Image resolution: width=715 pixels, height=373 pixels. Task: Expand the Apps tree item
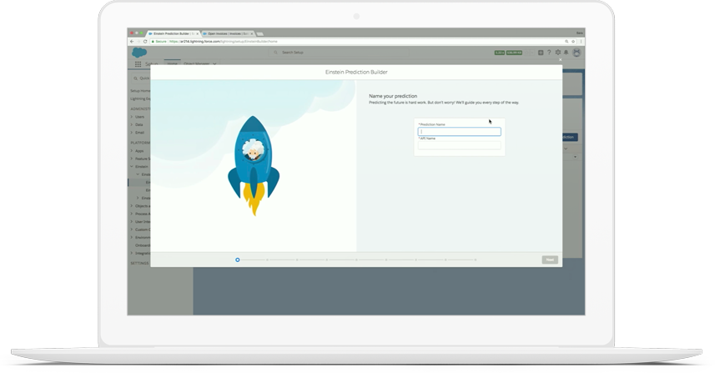click(x=132, y=150)
